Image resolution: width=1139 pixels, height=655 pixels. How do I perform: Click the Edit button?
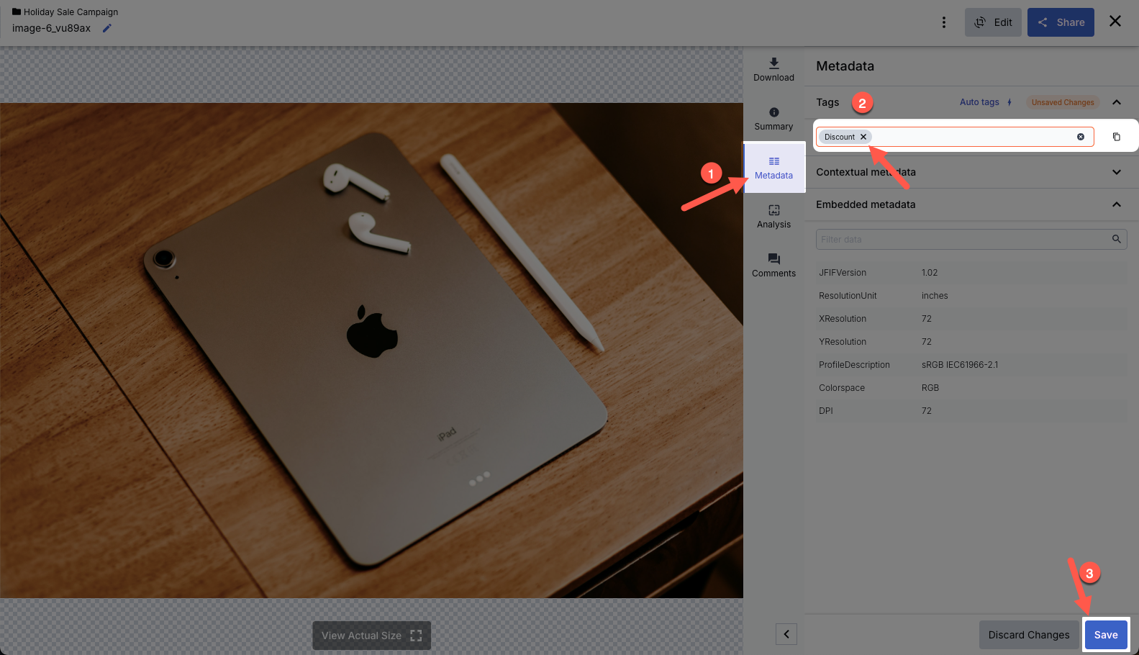click(x=993, y=22)
